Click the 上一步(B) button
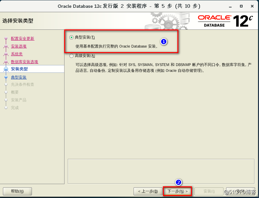The image size is (259, 198). 148,191
